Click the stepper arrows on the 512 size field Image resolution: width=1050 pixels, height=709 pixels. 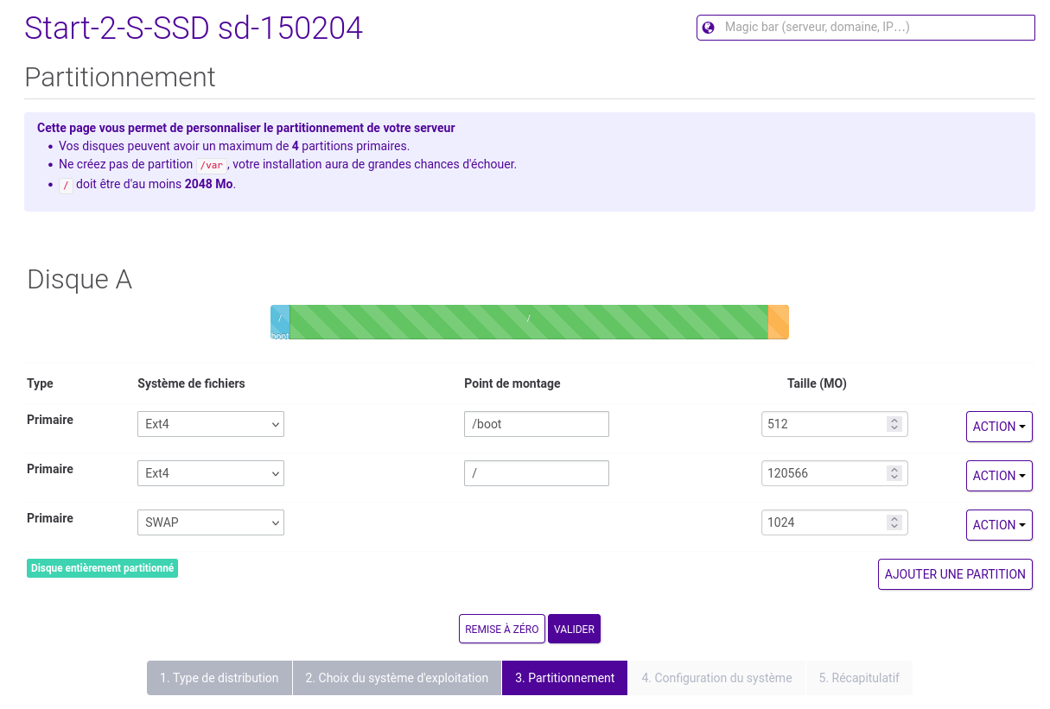tap(894, 424)
